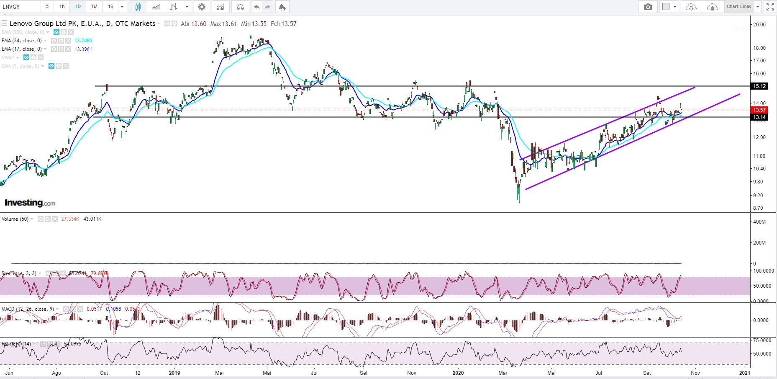This screenshot has width=777, height=379.
Task: Remove the EMA (17, close, 0) indicator
Action: pos(69,49)
